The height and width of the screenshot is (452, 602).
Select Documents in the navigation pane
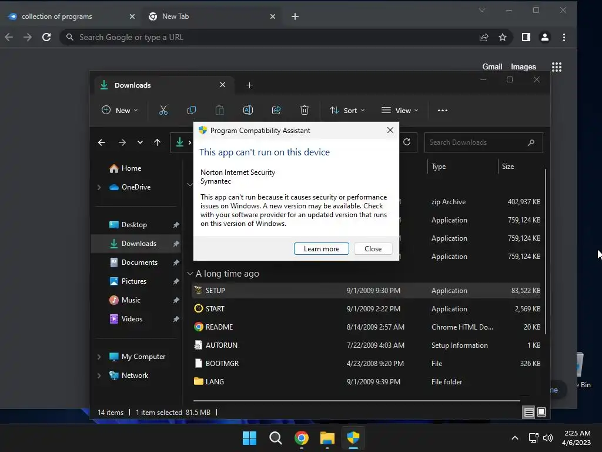click(x=136, y=262)
